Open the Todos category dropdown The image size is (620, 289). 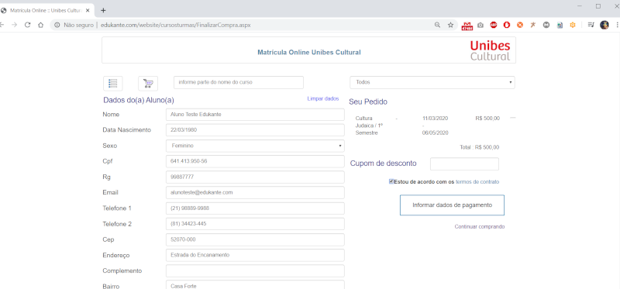(x=432, y=82)
